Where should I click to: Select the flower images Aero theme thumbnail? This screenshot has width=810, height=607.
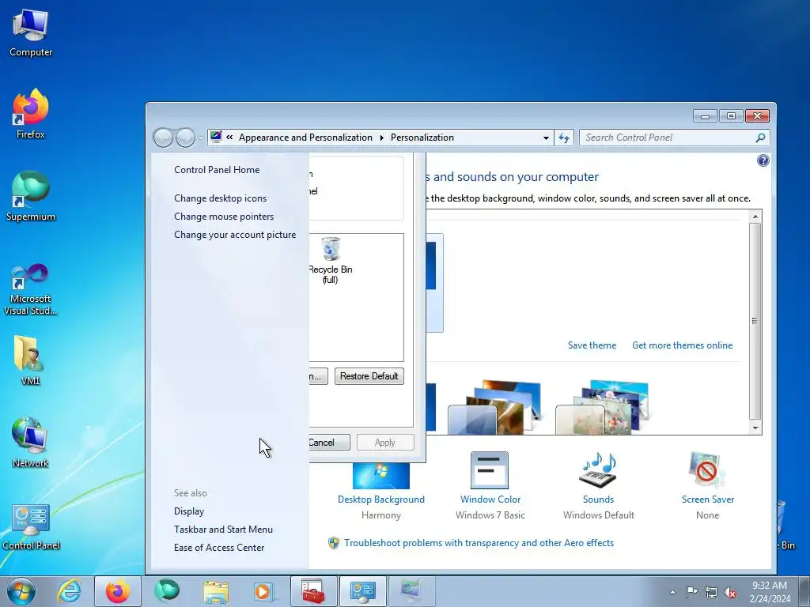click(602, 407)
